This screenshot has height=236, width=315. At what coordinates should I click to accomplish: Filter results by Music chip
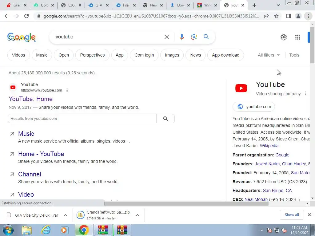42,55
